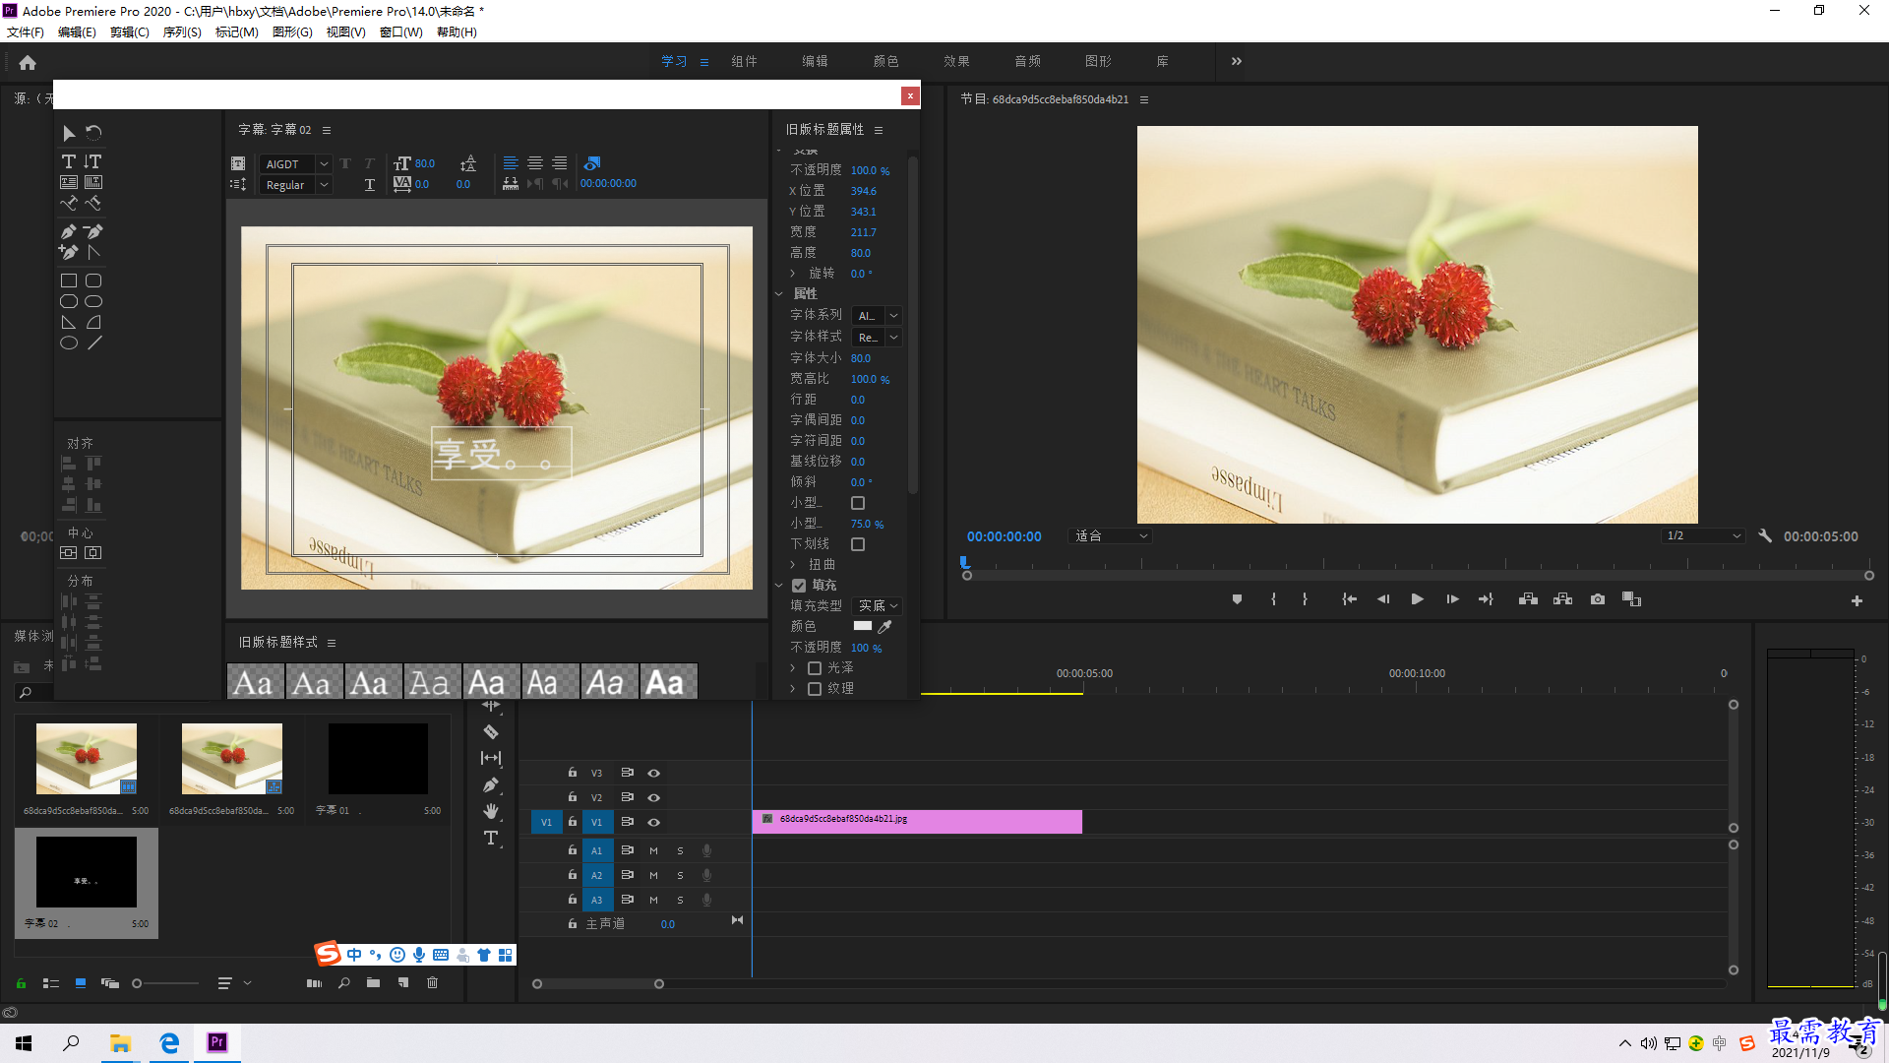Collapse the 属性 properties section

(779, 294)
